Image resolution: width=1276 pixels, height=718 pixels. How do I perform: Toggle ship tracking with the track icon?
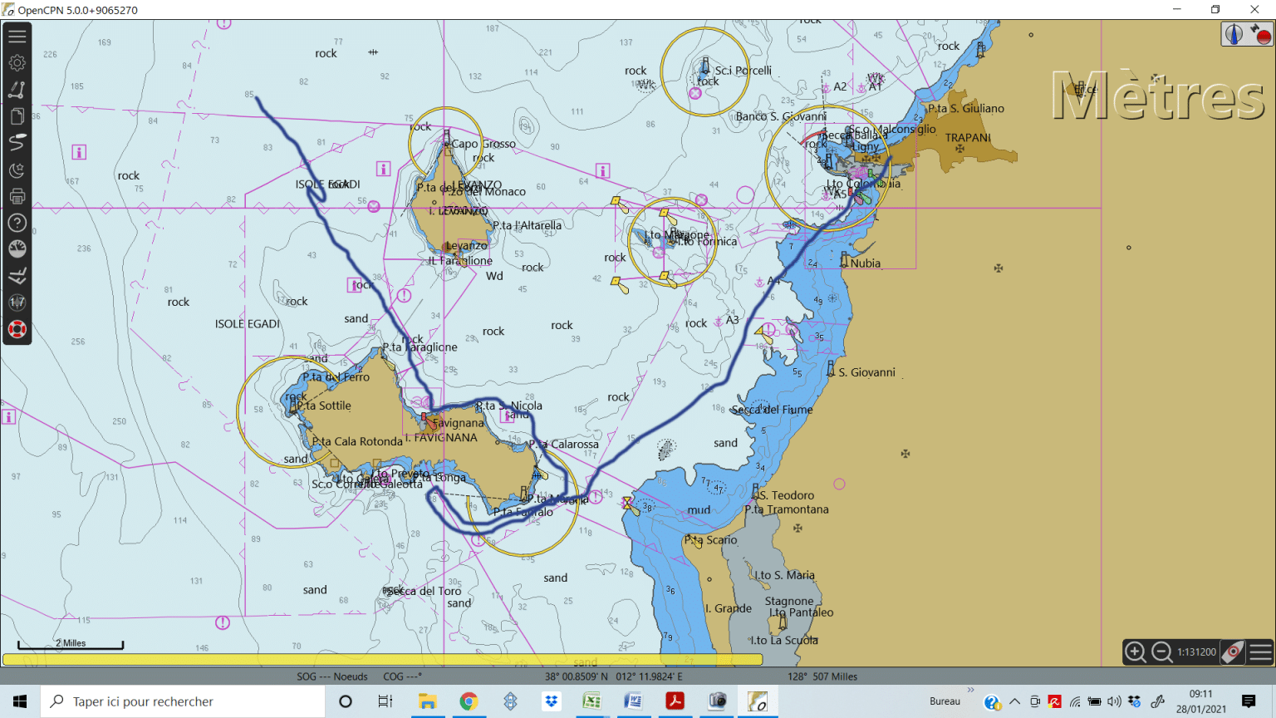[x=17, y=143]
